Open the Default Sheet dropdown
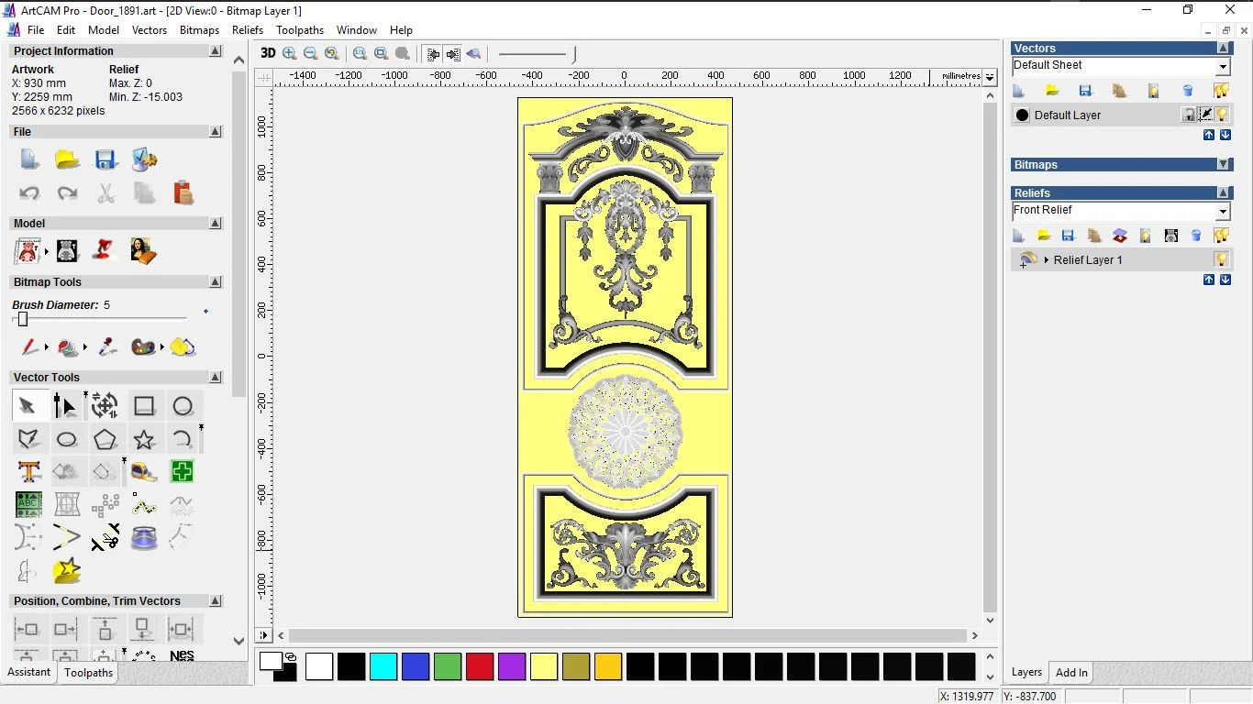 coord(1224,65)
